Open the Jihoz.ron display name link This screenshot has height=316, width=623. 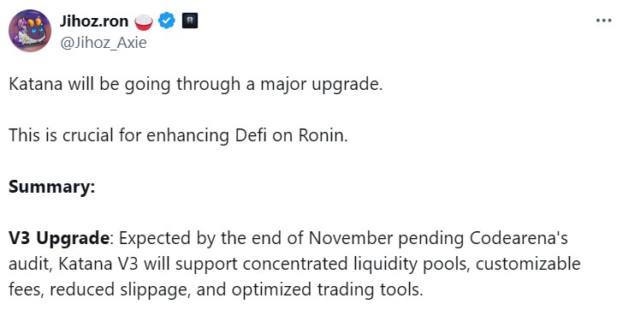click(94, 21)
